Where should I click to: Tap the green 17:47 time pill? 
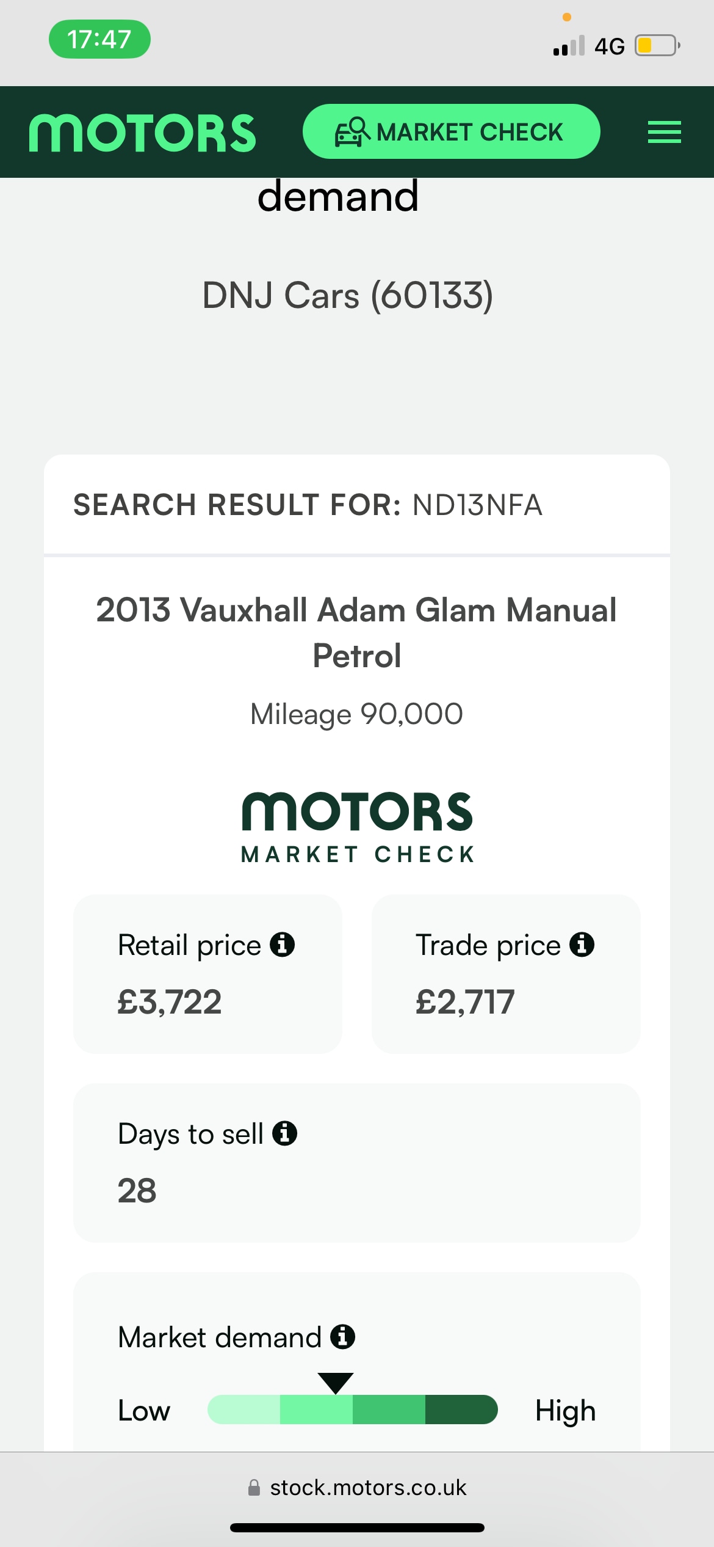(99, 39)
